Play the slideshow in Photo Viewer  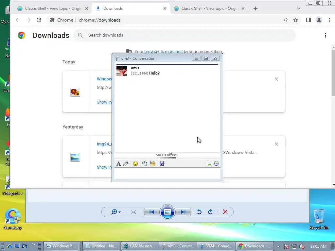point(167,212)
